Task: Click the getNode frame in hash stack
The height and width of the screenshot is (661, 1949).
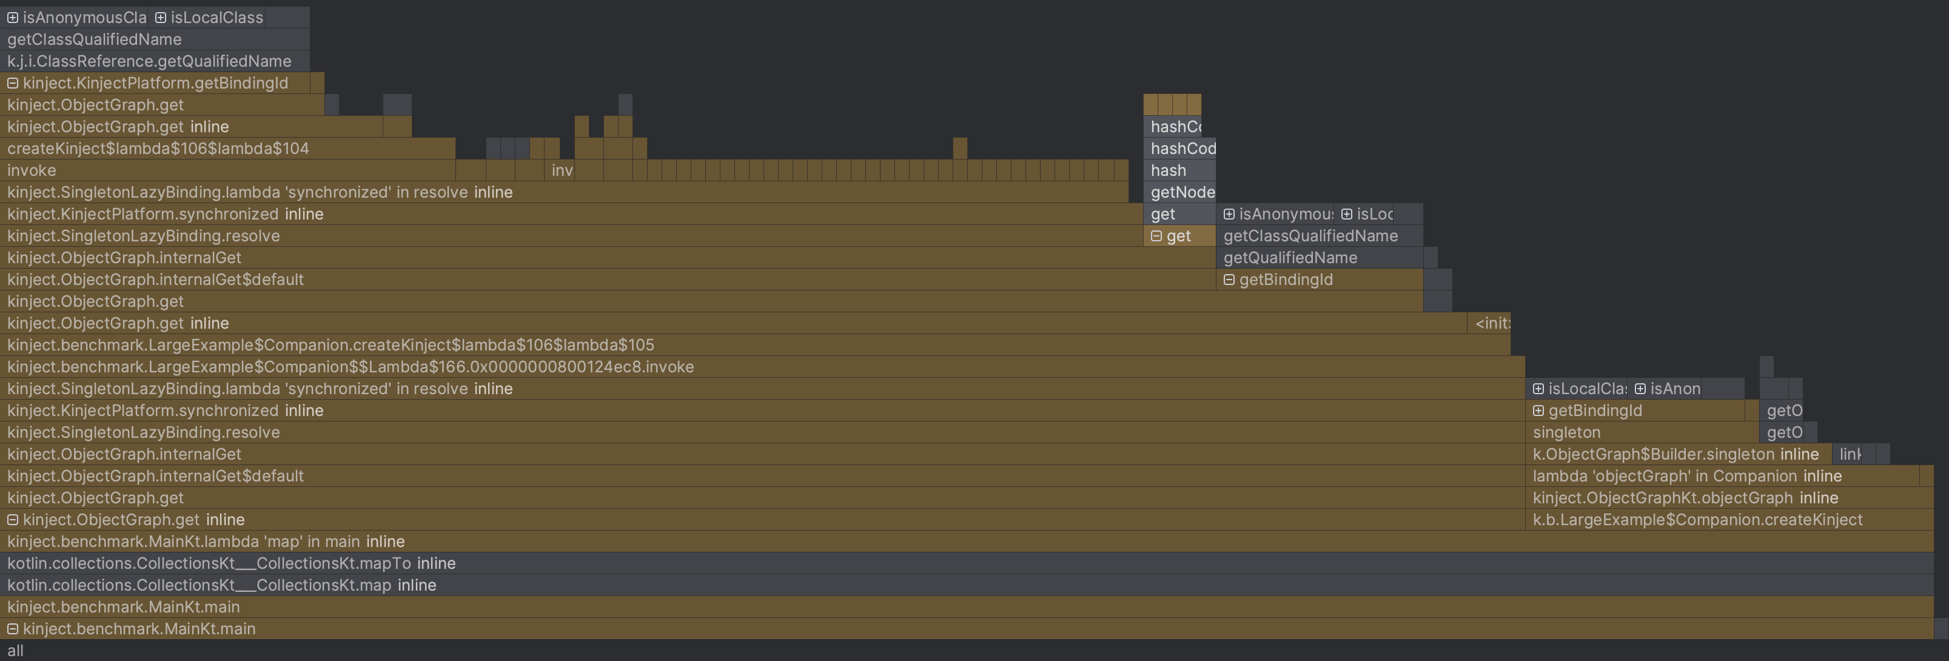Action: [x=1181, y=192]
